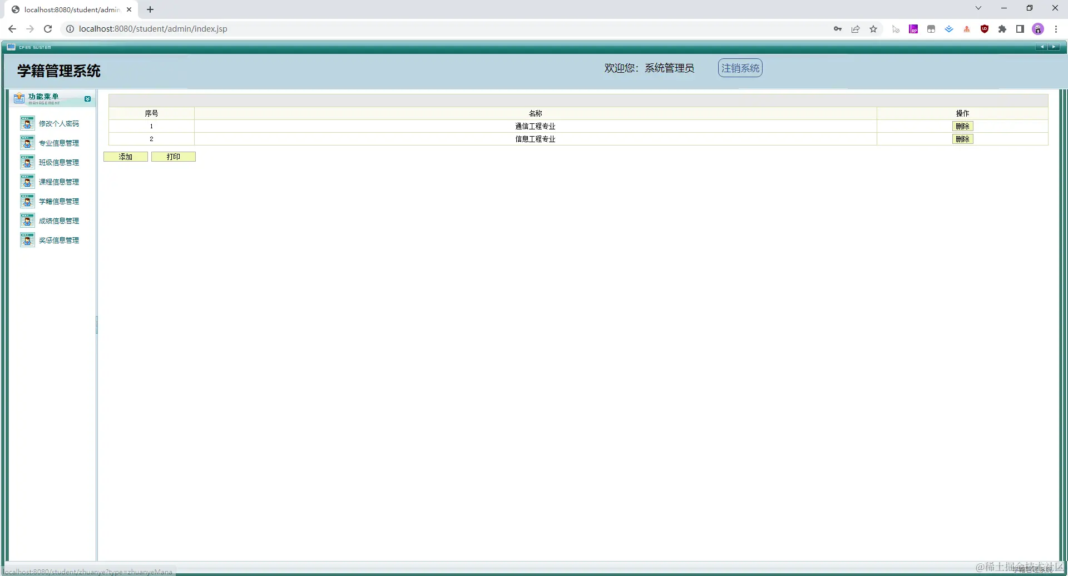Screen dimensions: 1068x576
Task: Open a new browser tab
Action: click(x=150, y=9)
